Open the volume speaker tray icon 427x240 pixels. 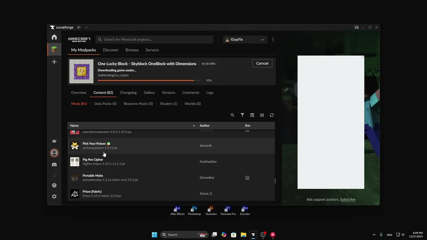tap(403, 235)
